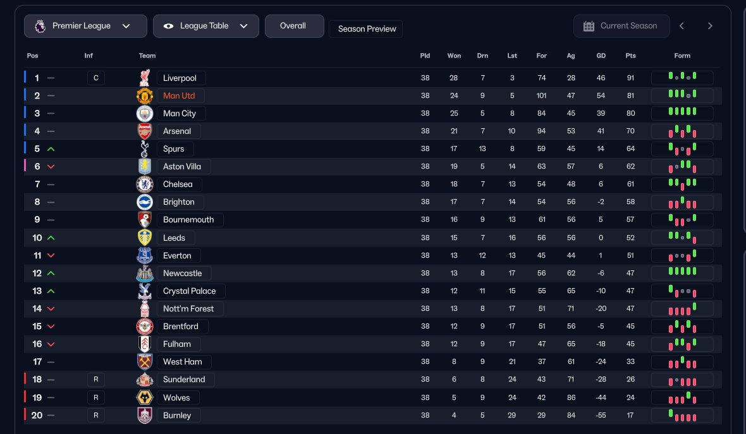The image size is (746, 434).
Task: Click the Brighton club crest
Action: (x=145, y=202)
